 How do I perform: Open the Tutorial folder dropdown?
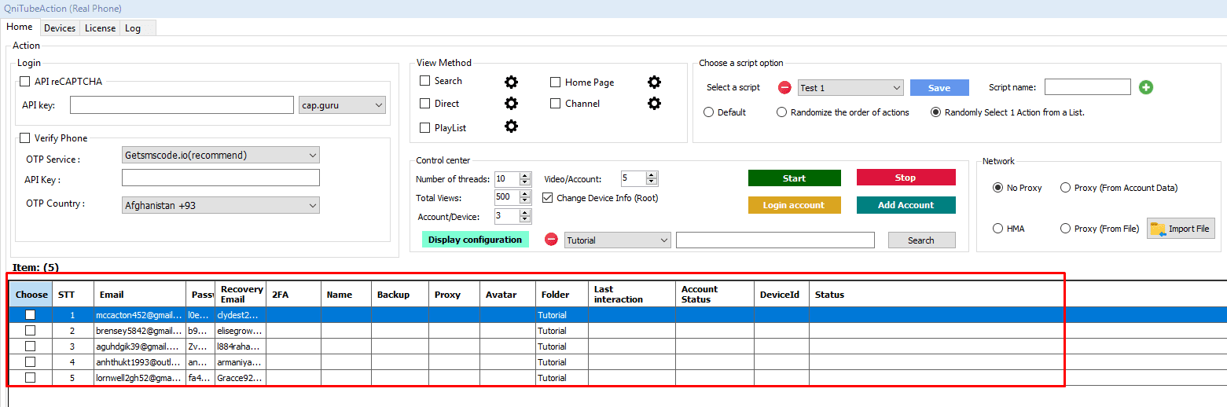[x=617, y=240]
